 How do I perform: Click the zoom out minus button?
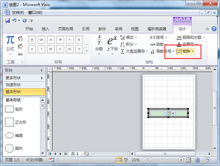point(144,160)
